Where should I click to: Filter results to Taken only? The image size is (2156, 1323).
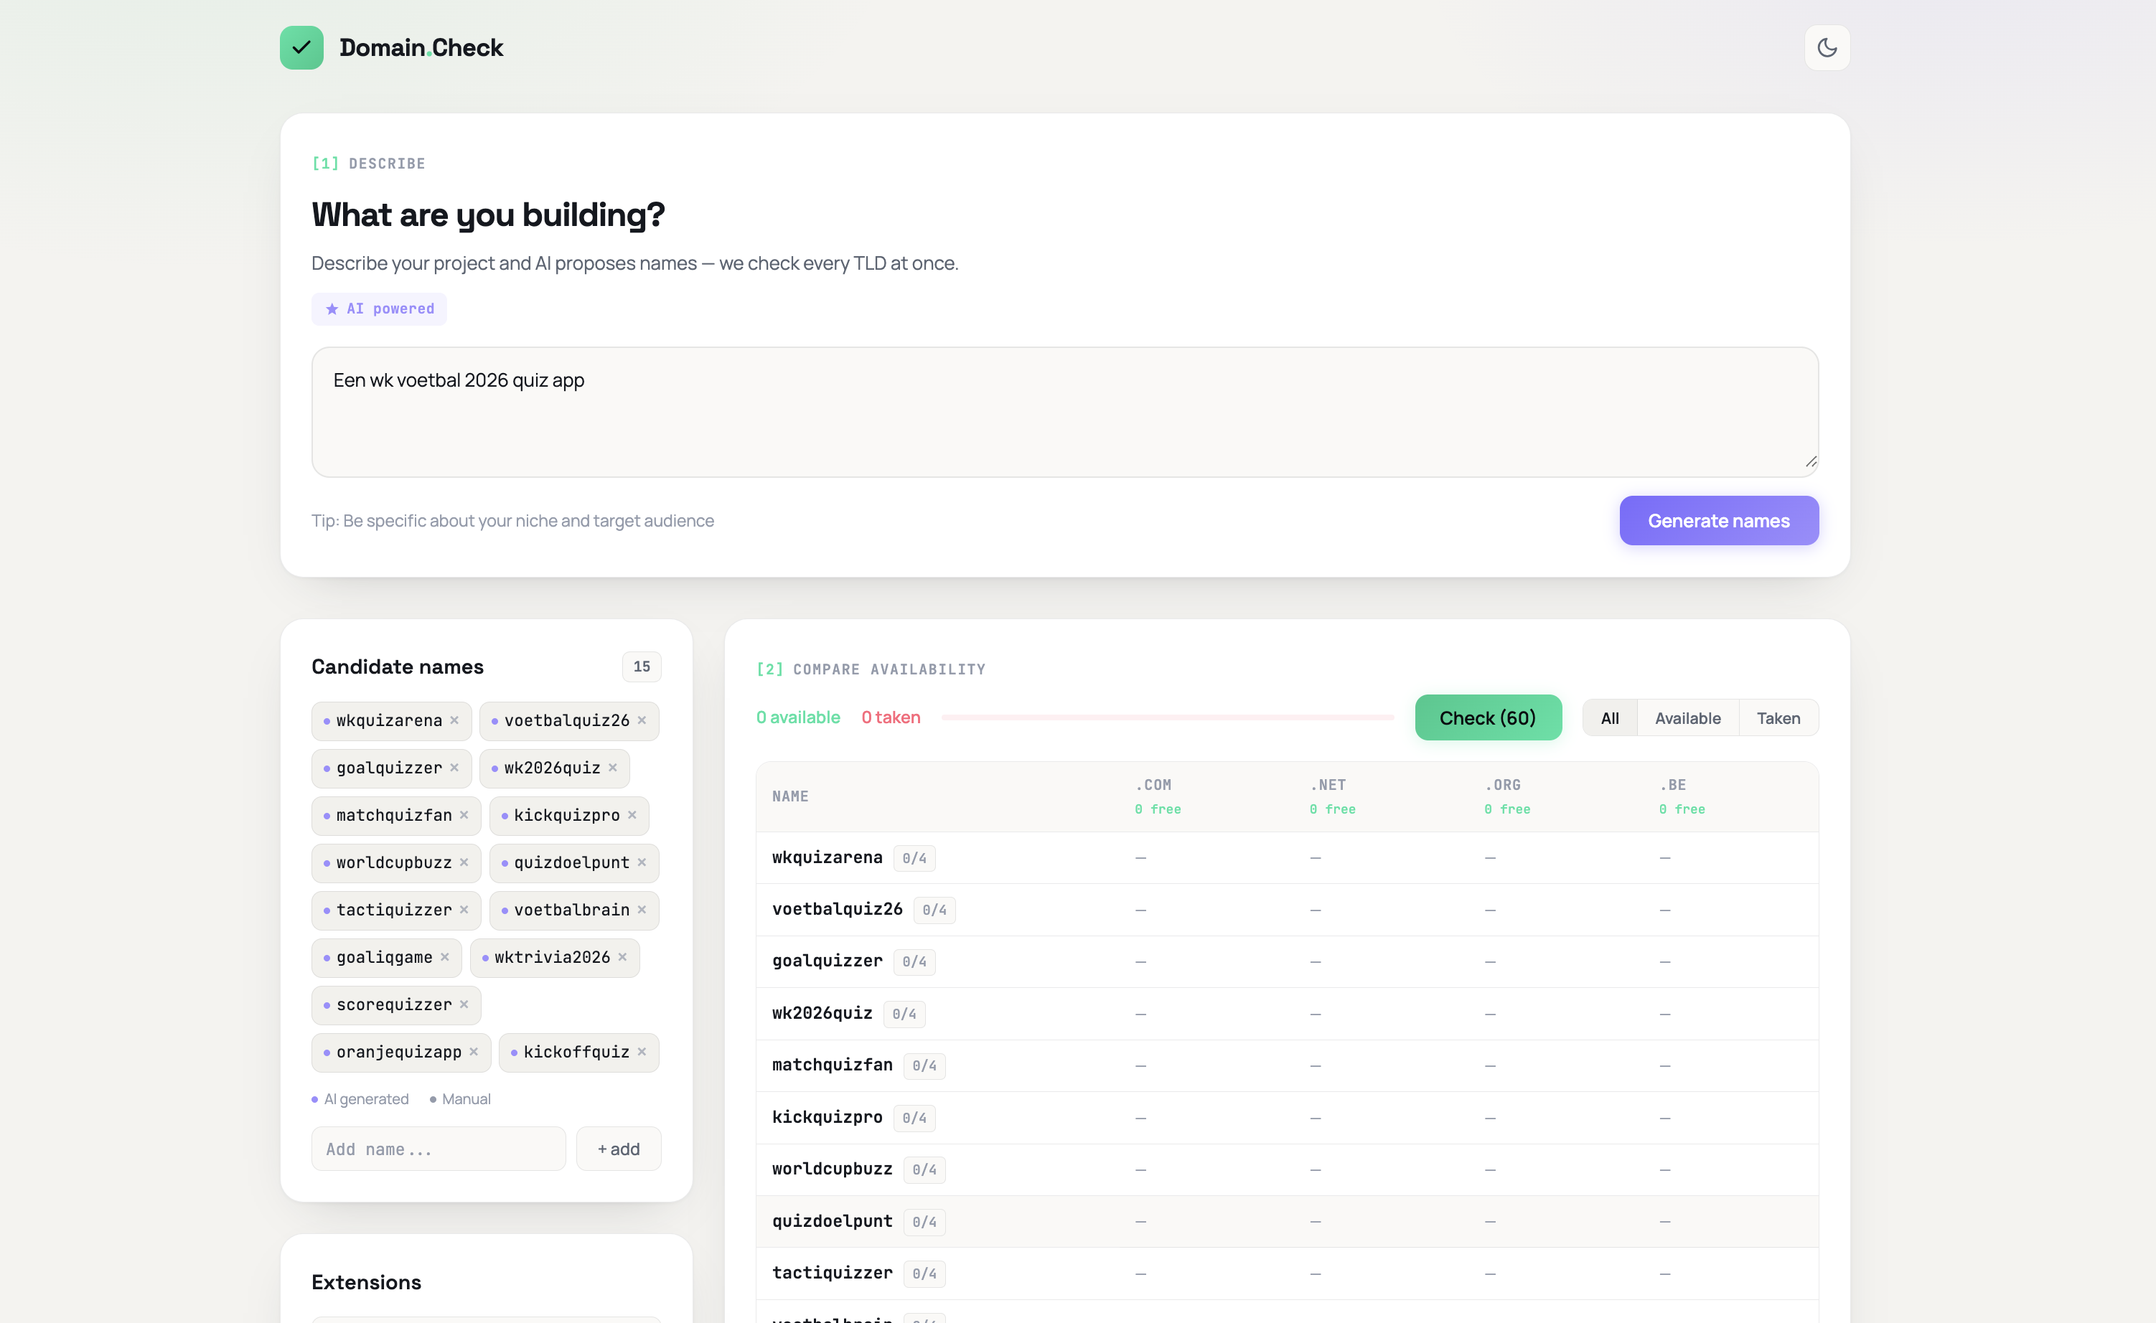[1778, 717]
